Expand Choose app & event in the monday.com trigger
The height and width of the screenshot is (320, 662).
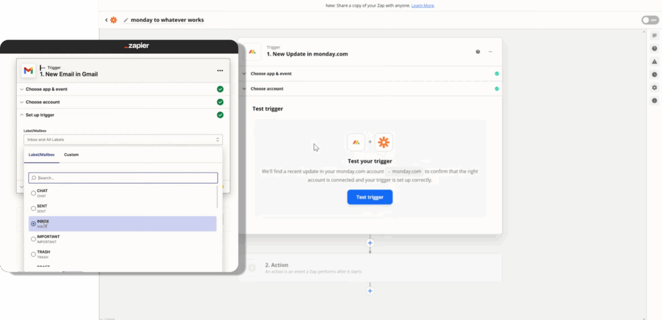370,74
